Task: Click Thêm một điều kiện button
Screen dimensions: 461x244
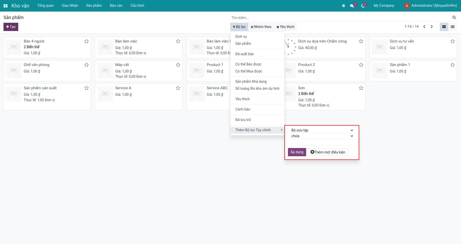Action: tap(328, 152)
